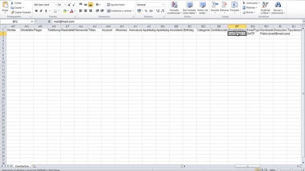Image resolution: width=305 pixels, height=171 pixels.
Task: Decrease decimal places button
Action: click(163, 11)
